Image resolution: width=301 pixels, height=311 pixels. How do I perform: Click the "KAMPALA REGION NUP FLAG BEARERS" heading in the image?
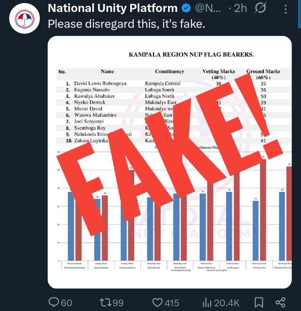click(191, 55)
